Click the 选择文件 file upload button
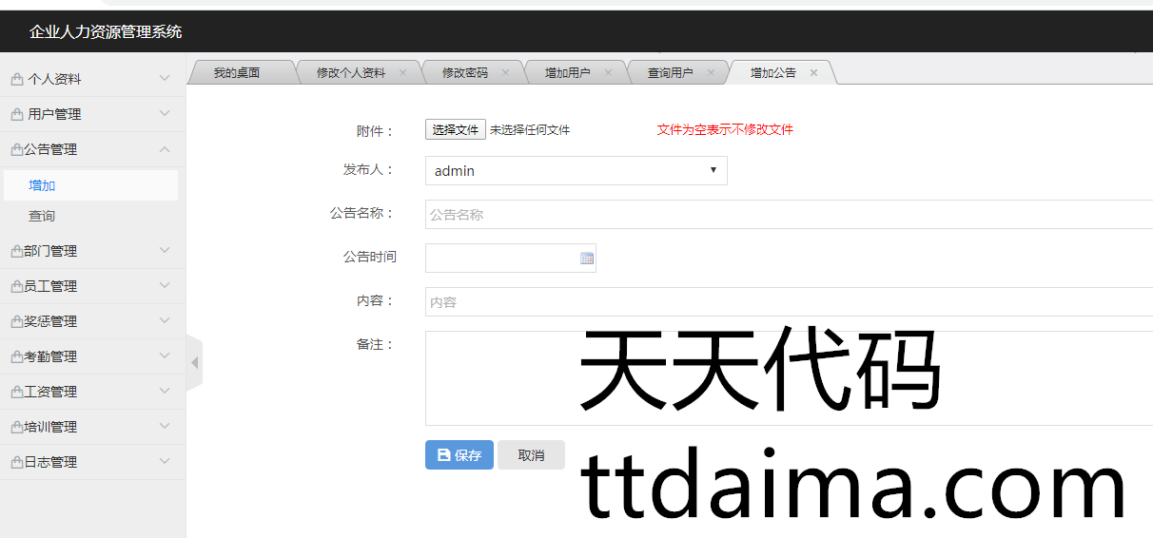1153x538 pixels. [x=455, y=130]
